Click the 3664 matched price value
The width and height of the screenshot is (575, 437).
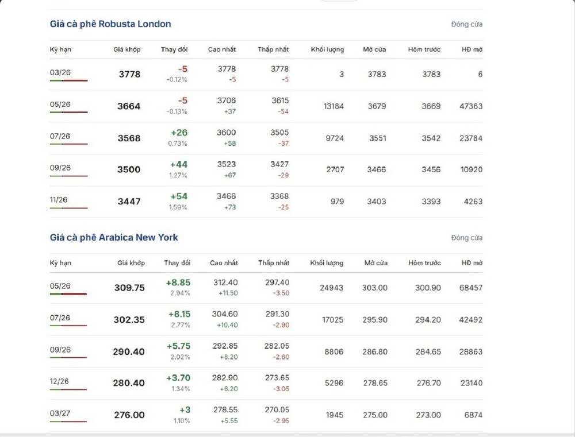pos(129,106)
